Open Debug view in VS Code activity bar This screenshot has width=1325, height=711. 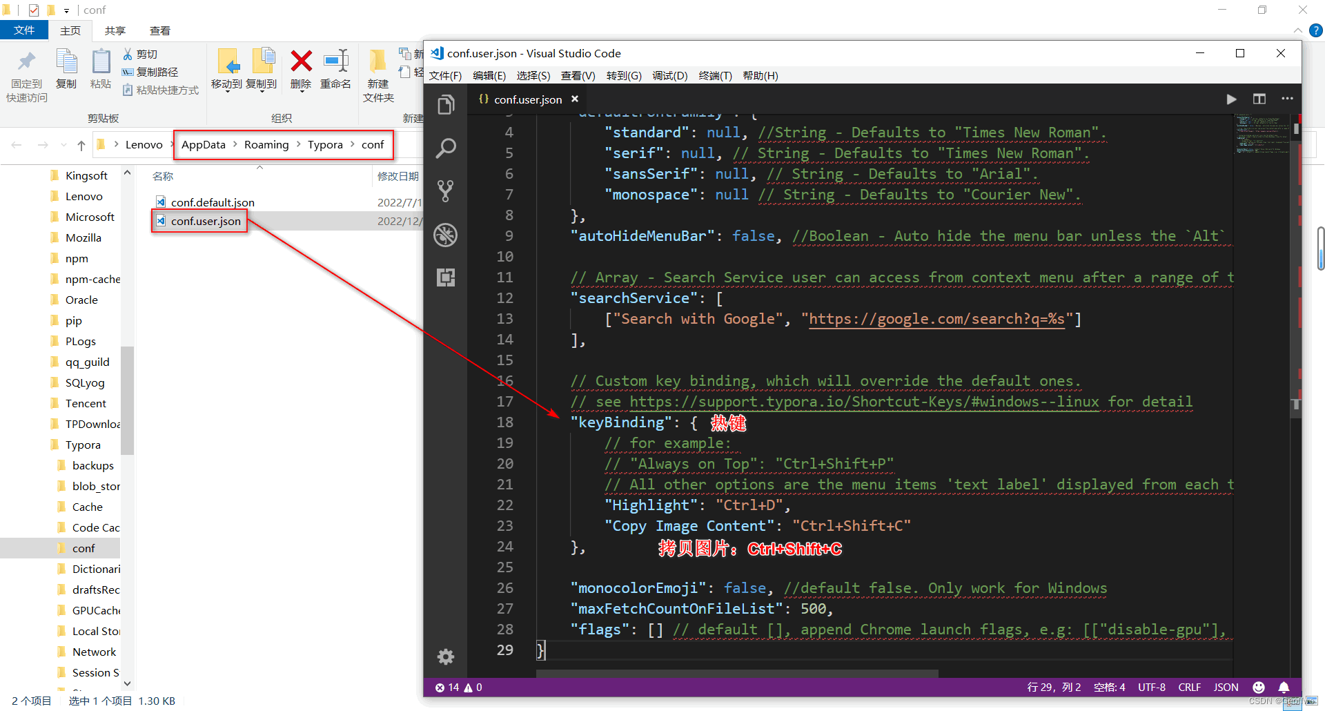pyautogui.click(x=446, y=235)
